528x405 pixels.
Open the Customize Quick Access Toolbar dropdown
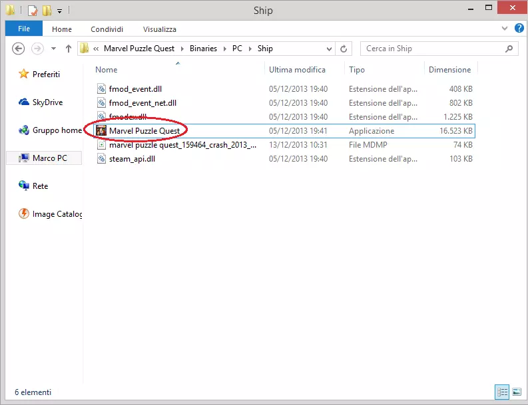tap(59, 11)
